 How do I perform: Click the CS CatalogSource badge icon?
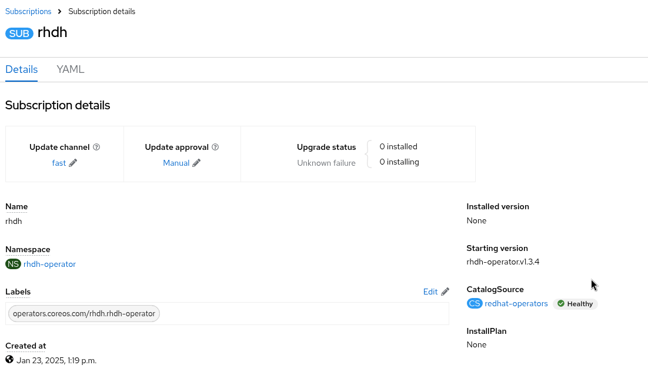474,304
